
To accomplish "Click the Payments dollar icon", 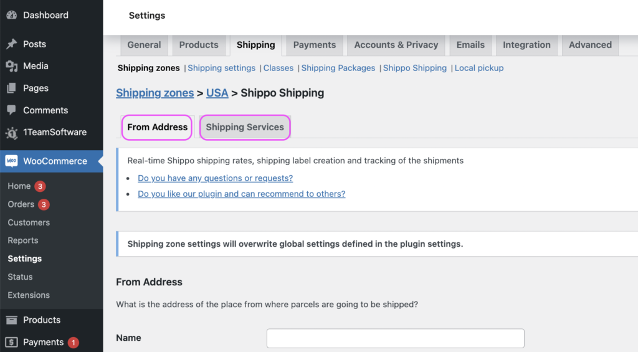I will [11, 342].
